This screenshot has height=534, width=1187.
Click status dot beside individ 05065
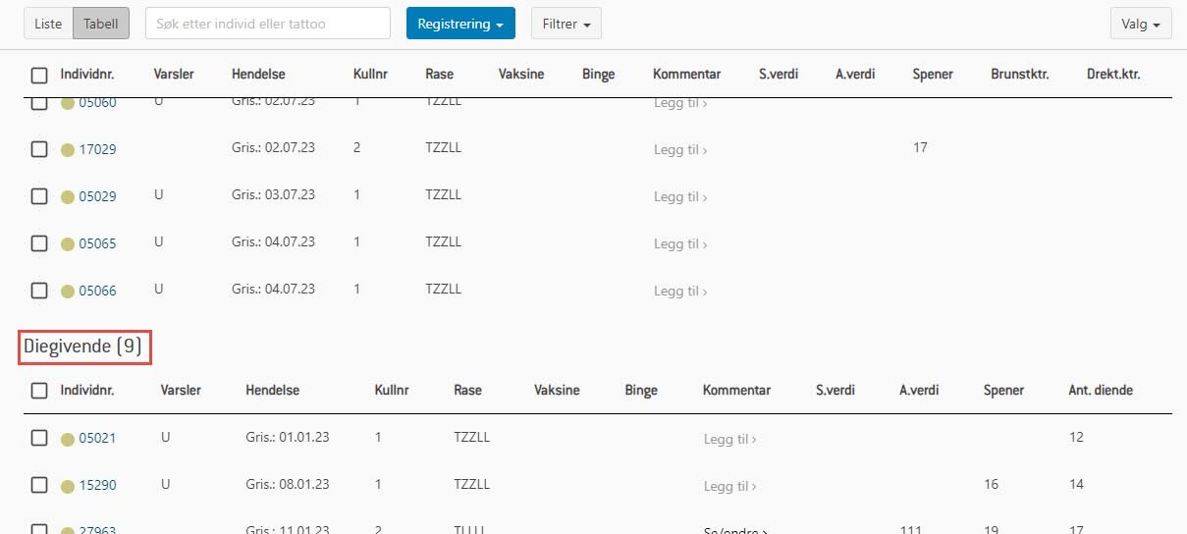tap(68, 244)
